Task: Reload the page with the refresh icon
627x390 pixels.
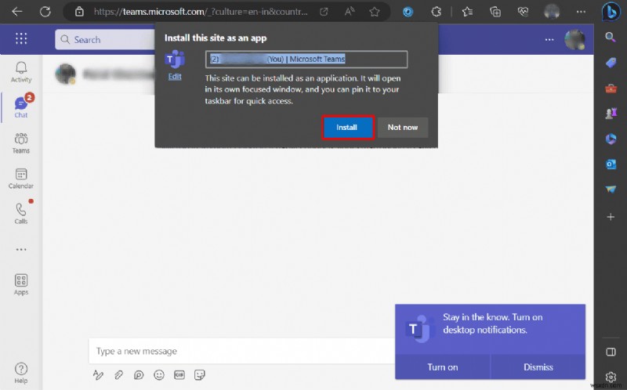Action: [45, 12]
